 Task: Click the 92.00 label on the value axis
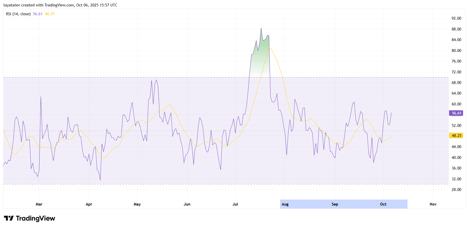[456, 18]
